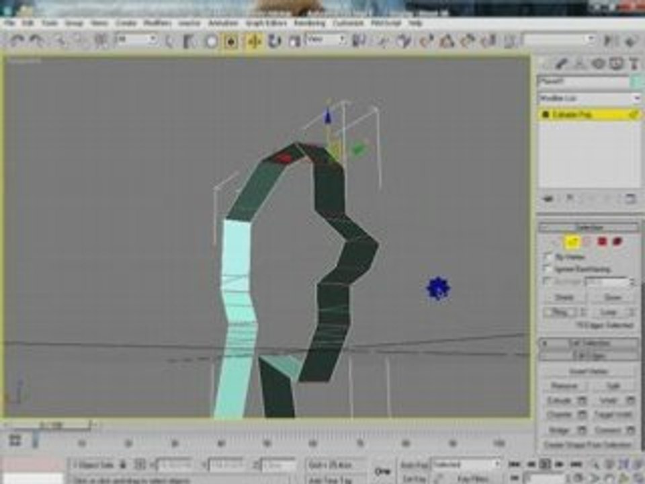Enable the By Vertex checkbox
645x484 pixels.
(548, 257)
